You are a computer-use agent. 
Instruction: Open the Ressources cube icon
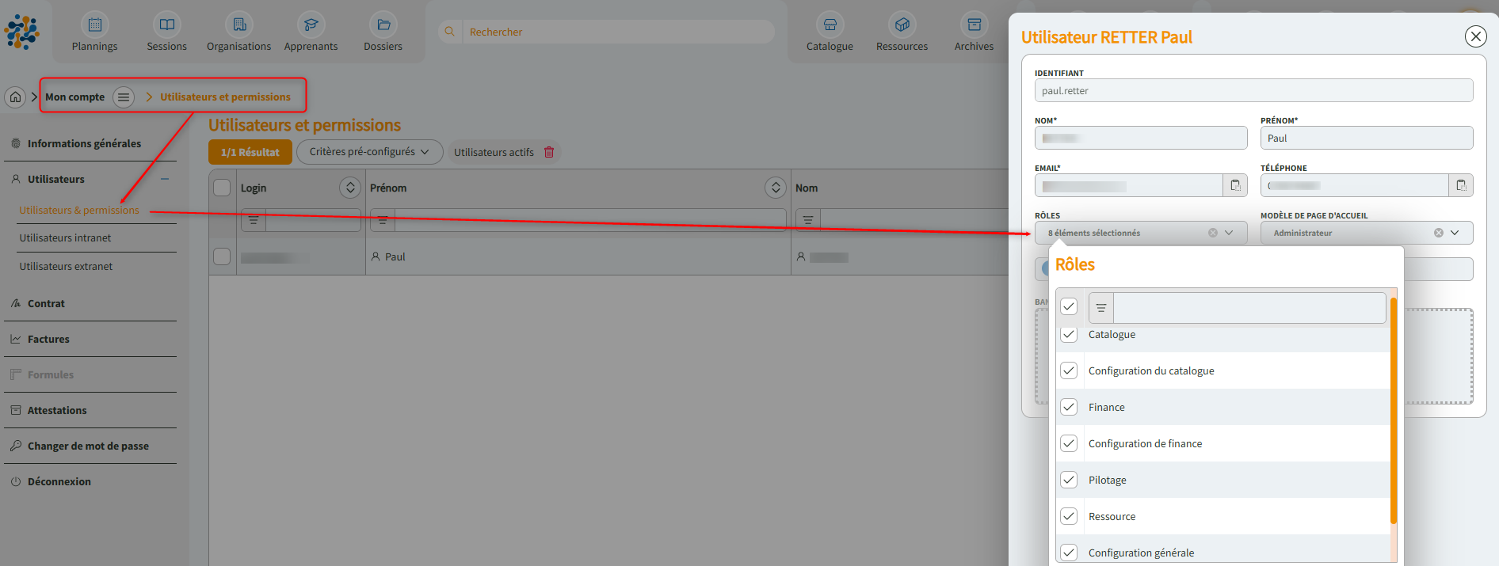pos(902,25)
